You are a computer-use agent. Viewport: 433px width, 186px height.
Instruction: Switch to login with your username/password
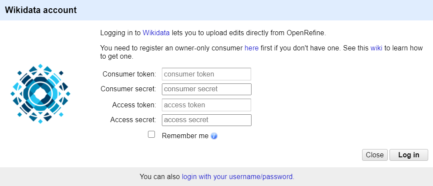[x=238, y=176]
